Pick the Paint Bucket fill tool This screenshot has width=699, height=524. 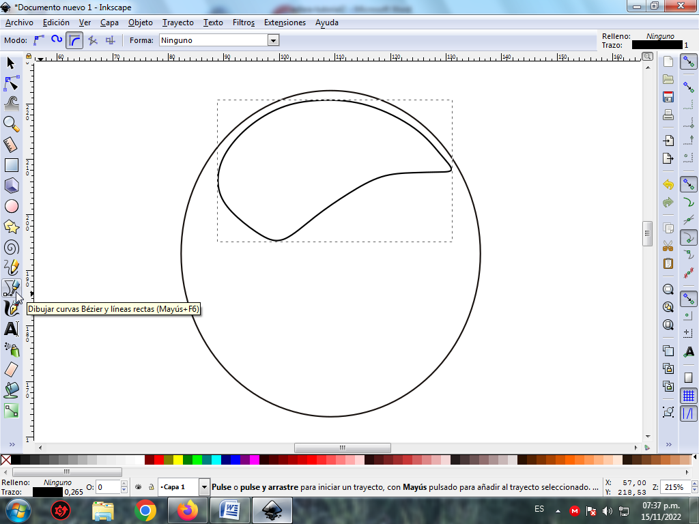pos(11,390)
